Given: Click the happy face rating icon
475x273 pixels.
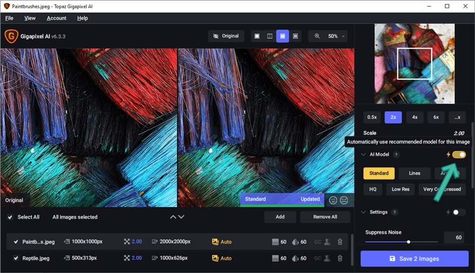Looking at the screenshot, I should (333, 200).
